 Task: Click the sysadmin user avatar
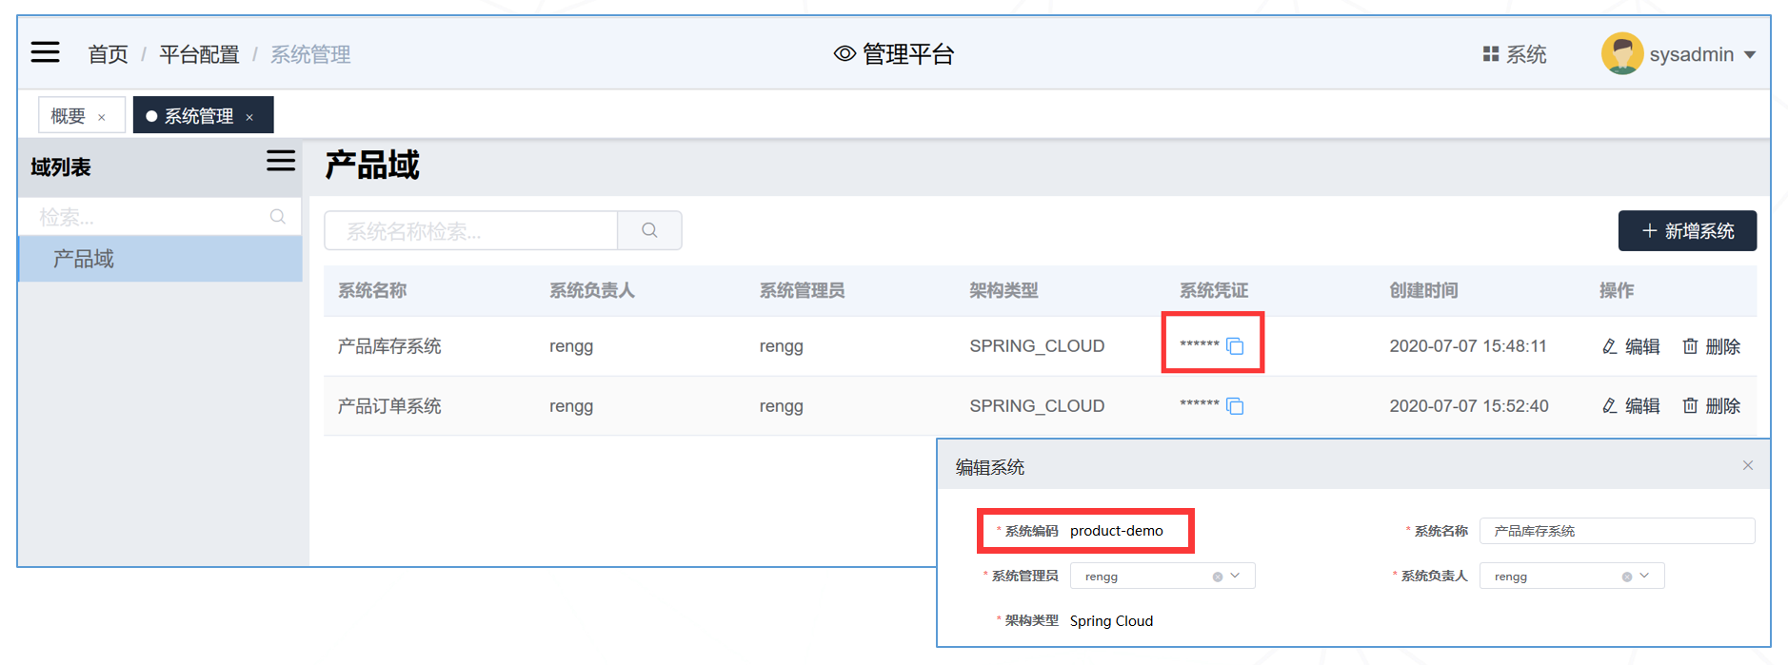1621,53
